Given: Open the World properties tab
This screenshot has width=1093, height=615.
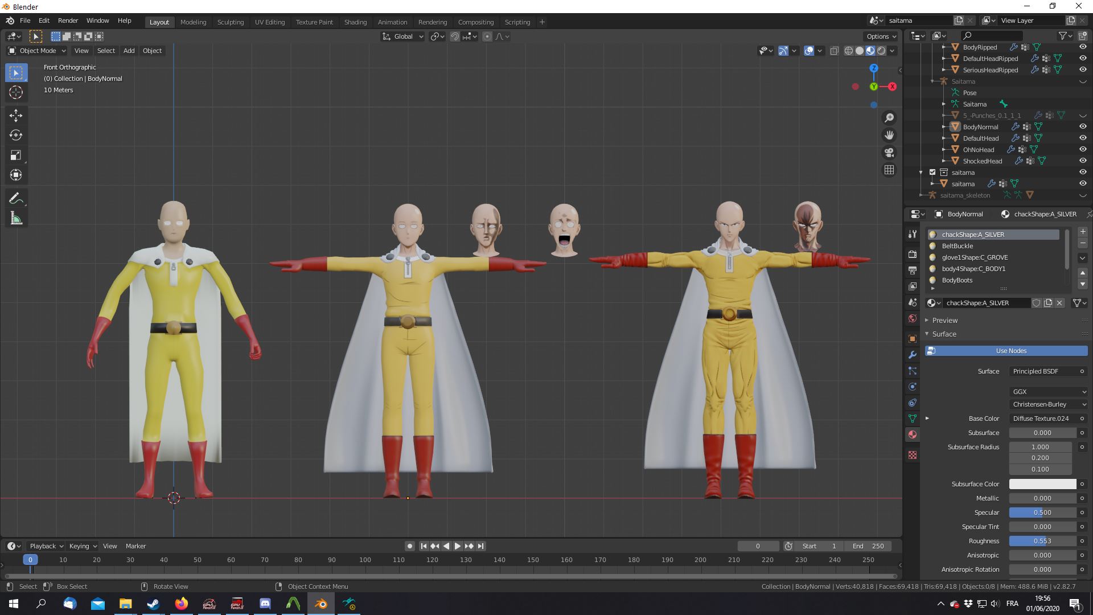Looking at the screenshot, I should coord(913,318).
